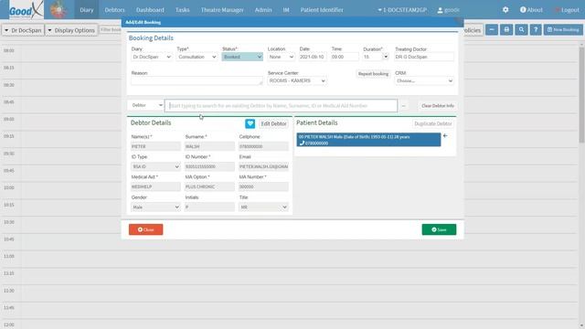
Task: Click the Email field
Action: coord(263,166)
